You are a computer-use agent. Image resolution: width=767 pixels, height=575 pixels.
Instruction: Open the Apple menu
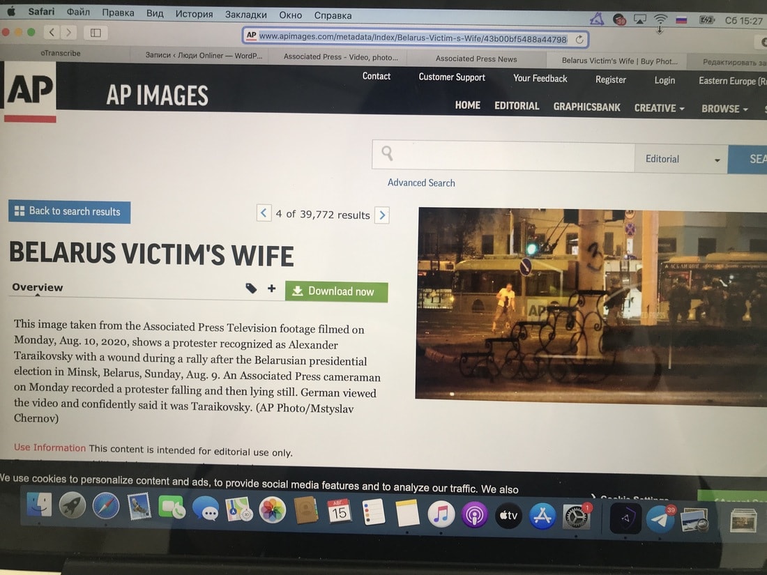tap(10, 10)
